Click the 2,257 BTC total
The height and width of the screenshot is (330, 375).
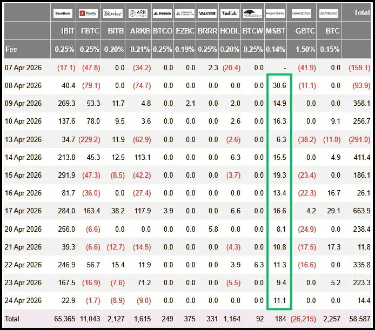click(332, 319)
